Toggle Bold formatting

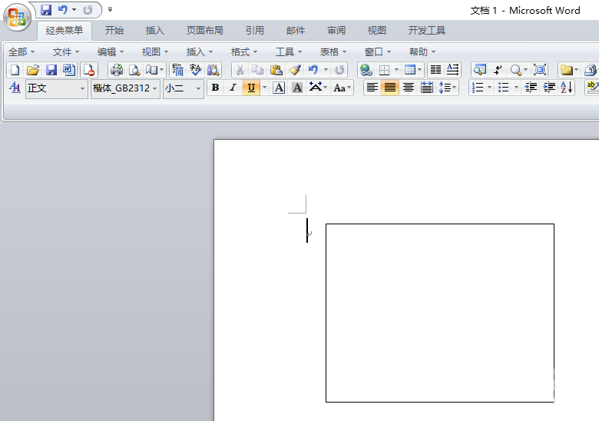click(x=216, y=88)
